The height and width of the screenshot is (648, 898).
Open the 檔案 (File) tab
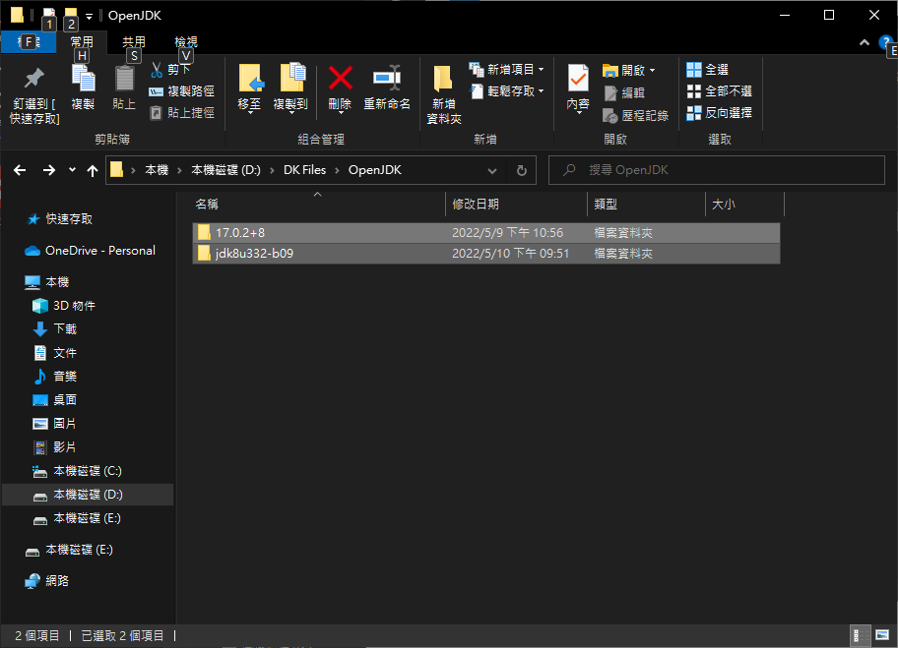[29, 41]
